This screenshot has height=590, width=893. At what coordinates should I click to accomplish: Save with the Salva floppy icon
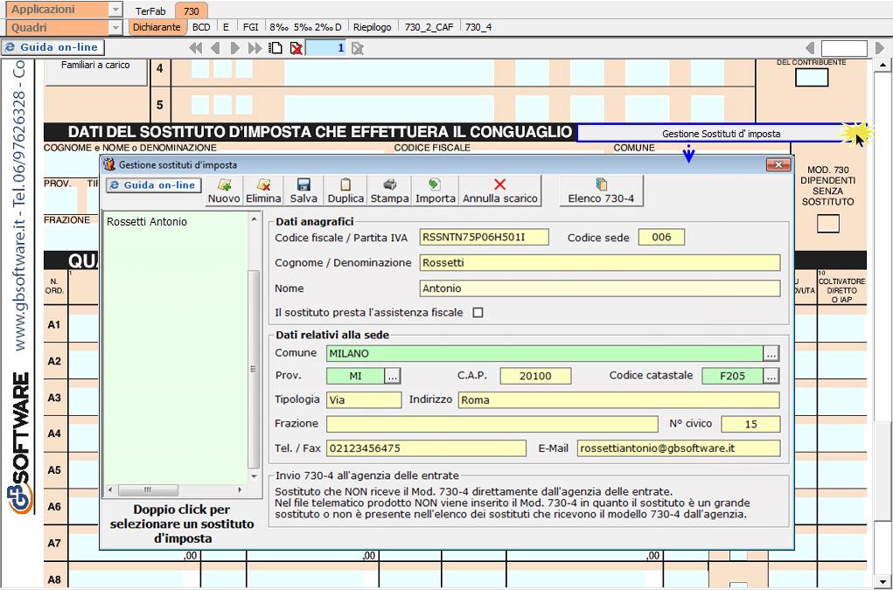click(x=303, y=191)
